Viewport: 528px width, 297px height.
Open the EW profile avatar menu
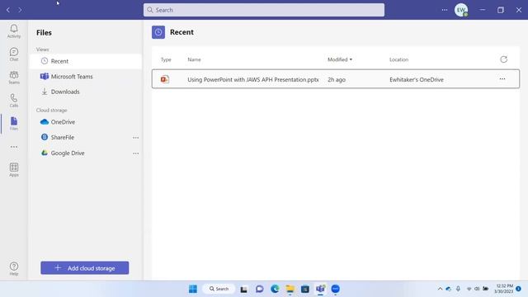461,10
